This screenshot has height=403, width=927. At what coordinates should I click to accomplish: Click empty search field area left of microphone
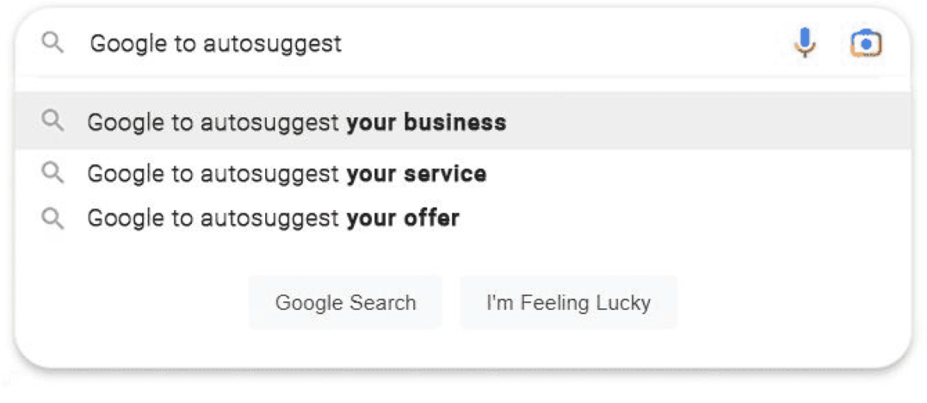pos(562,43)
